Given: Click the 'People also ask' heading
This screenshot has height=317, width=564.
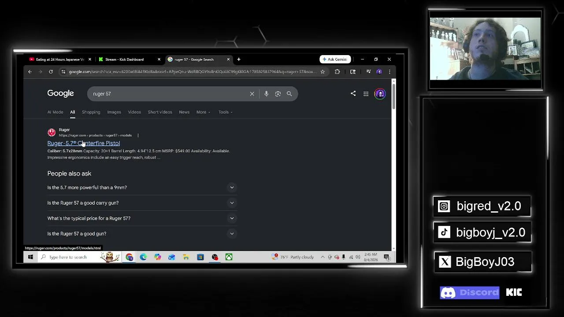Looking at the screenshot, I should pyautogui.click(x=69, y=173).
